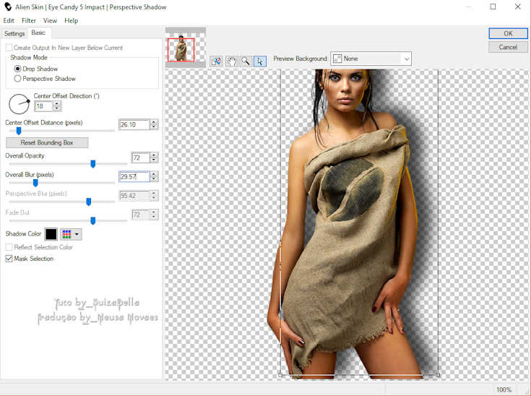Screen dimensions: 531x396
Task: Select Perspective Shadow radio option
Action: [17, 79]
